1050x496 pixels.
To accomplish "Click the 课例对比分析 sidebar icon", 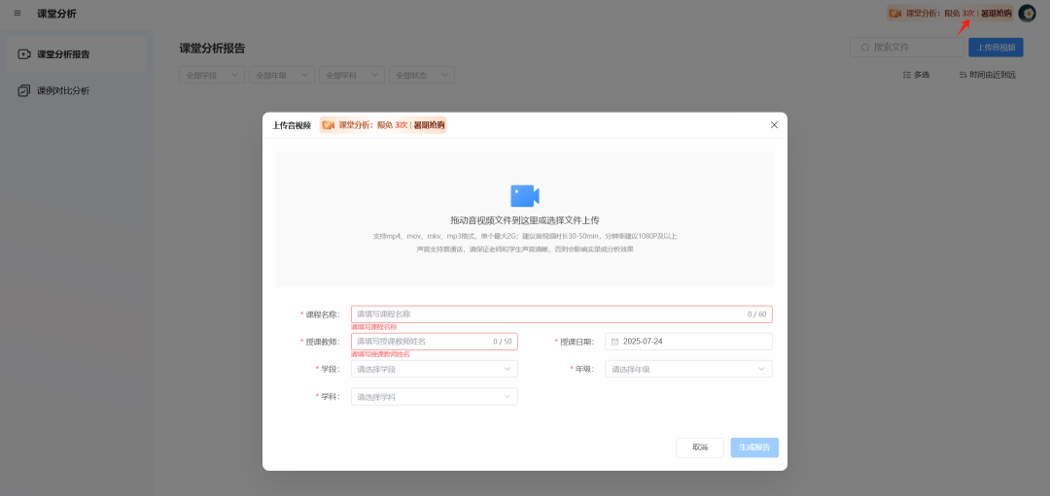I will click(x=24, y=90).
